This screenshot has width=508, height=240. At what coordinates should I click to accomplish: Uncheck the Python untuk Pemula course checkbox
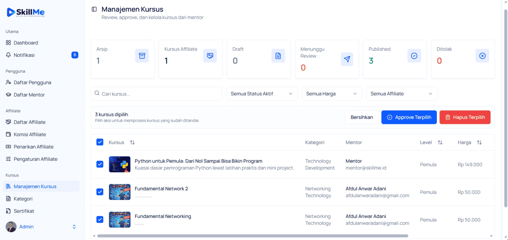pyautogui.click(x=100, y=164)
